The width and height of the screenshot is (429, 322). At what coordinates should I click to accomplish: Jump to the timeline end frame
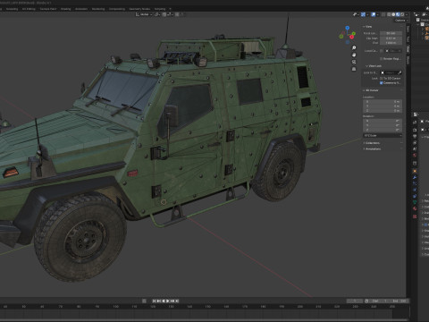click(x=177, y=301)
